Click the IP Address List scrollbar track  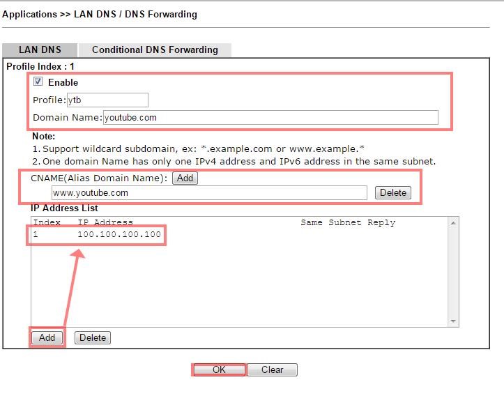click(454, 272)
